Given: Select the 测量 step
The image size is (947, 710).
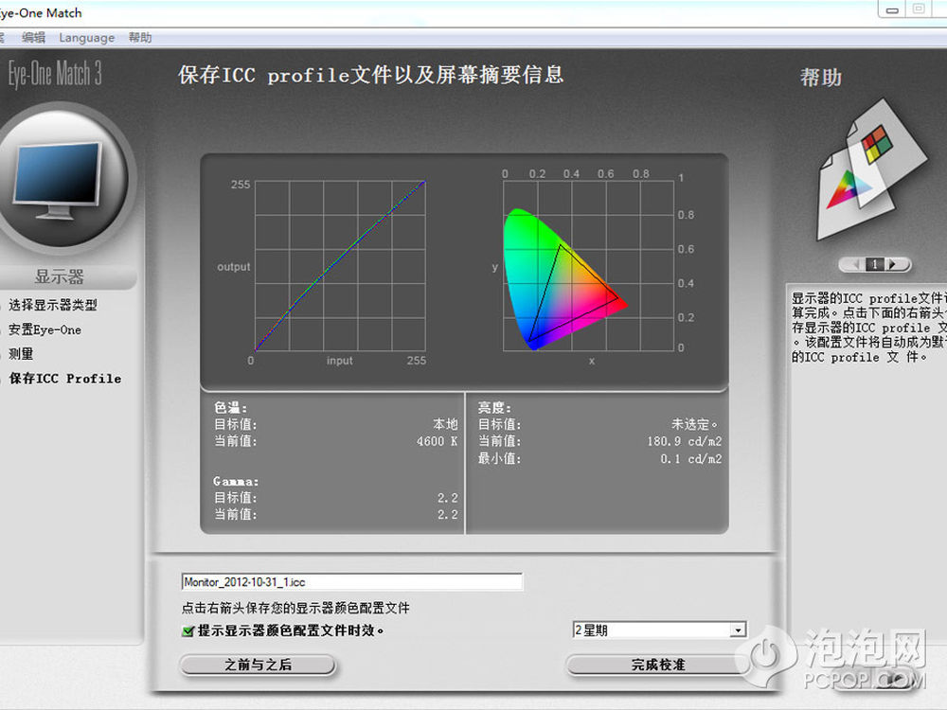Looking at the screenshot, I should pos(21,354).
